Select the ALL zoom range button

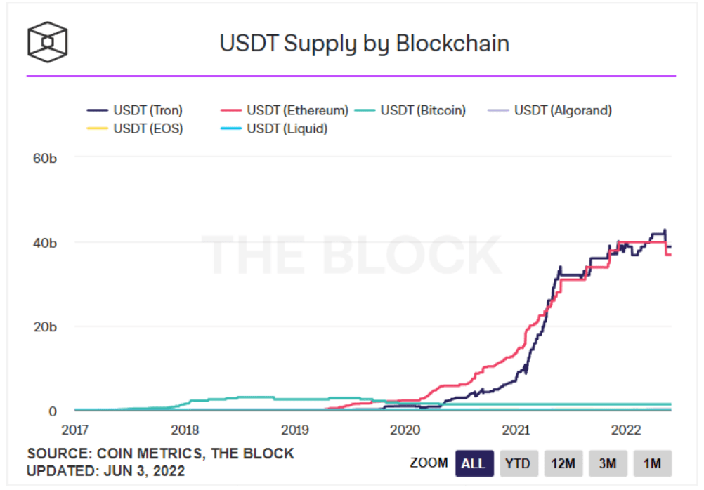coord(474,463)
